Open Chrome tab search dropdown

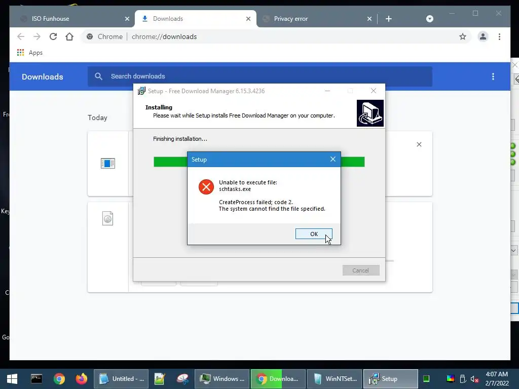tap(430, 19)
